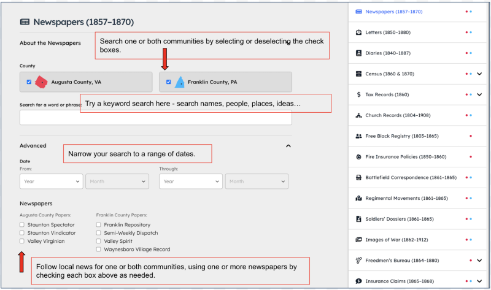This screenshot has height=290, width=491.
Task: Click the newspaper icon beside page heading
Action: (25, 22)
